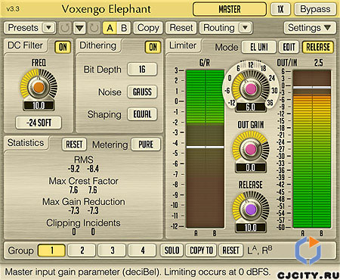Select state B
The width and height of the screenshot is (340, 280).
(x=124, y=28)
